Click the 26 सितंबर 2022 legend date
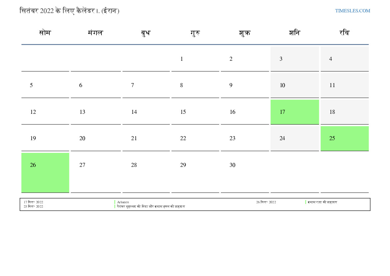 [x=266, y=202]
